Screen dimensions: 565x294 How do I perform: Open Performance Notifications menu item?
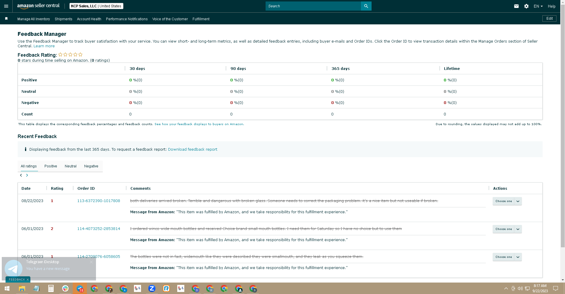(127, 19)
